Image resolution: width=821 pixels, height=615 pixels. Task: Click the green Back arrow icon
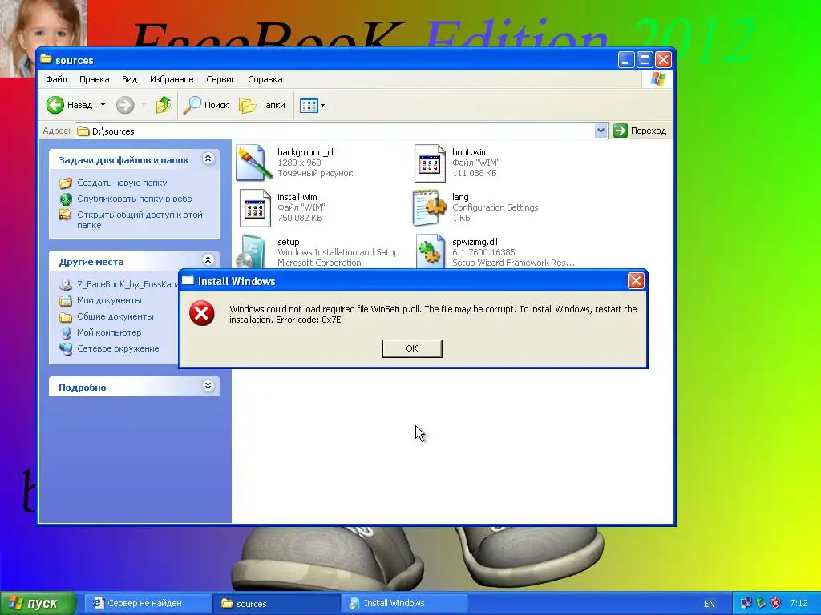[x=55, y=105]
